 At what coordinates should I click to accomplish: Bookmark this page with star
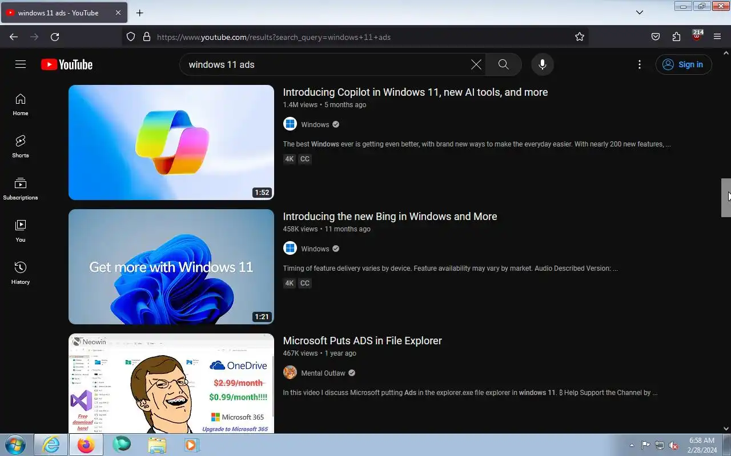coord(580,37)
